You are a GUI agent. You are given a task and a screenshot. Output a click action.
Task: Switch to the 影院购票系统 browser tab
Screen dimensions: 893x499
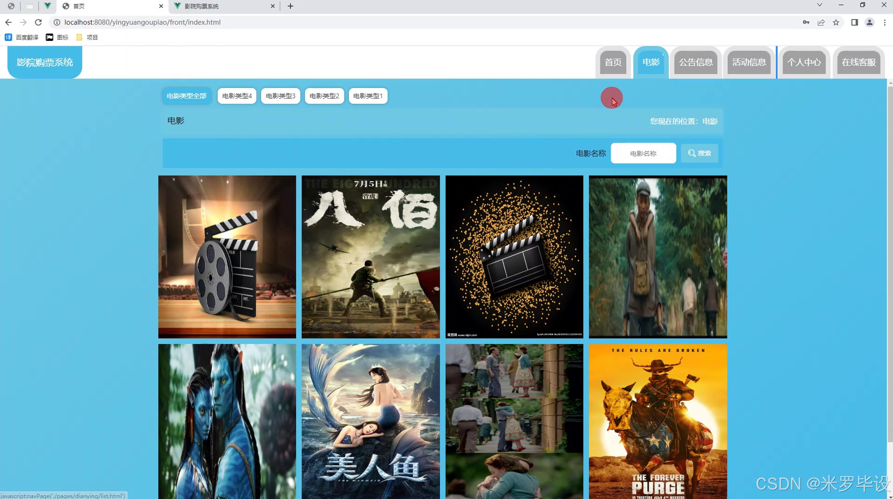[224, 6]
